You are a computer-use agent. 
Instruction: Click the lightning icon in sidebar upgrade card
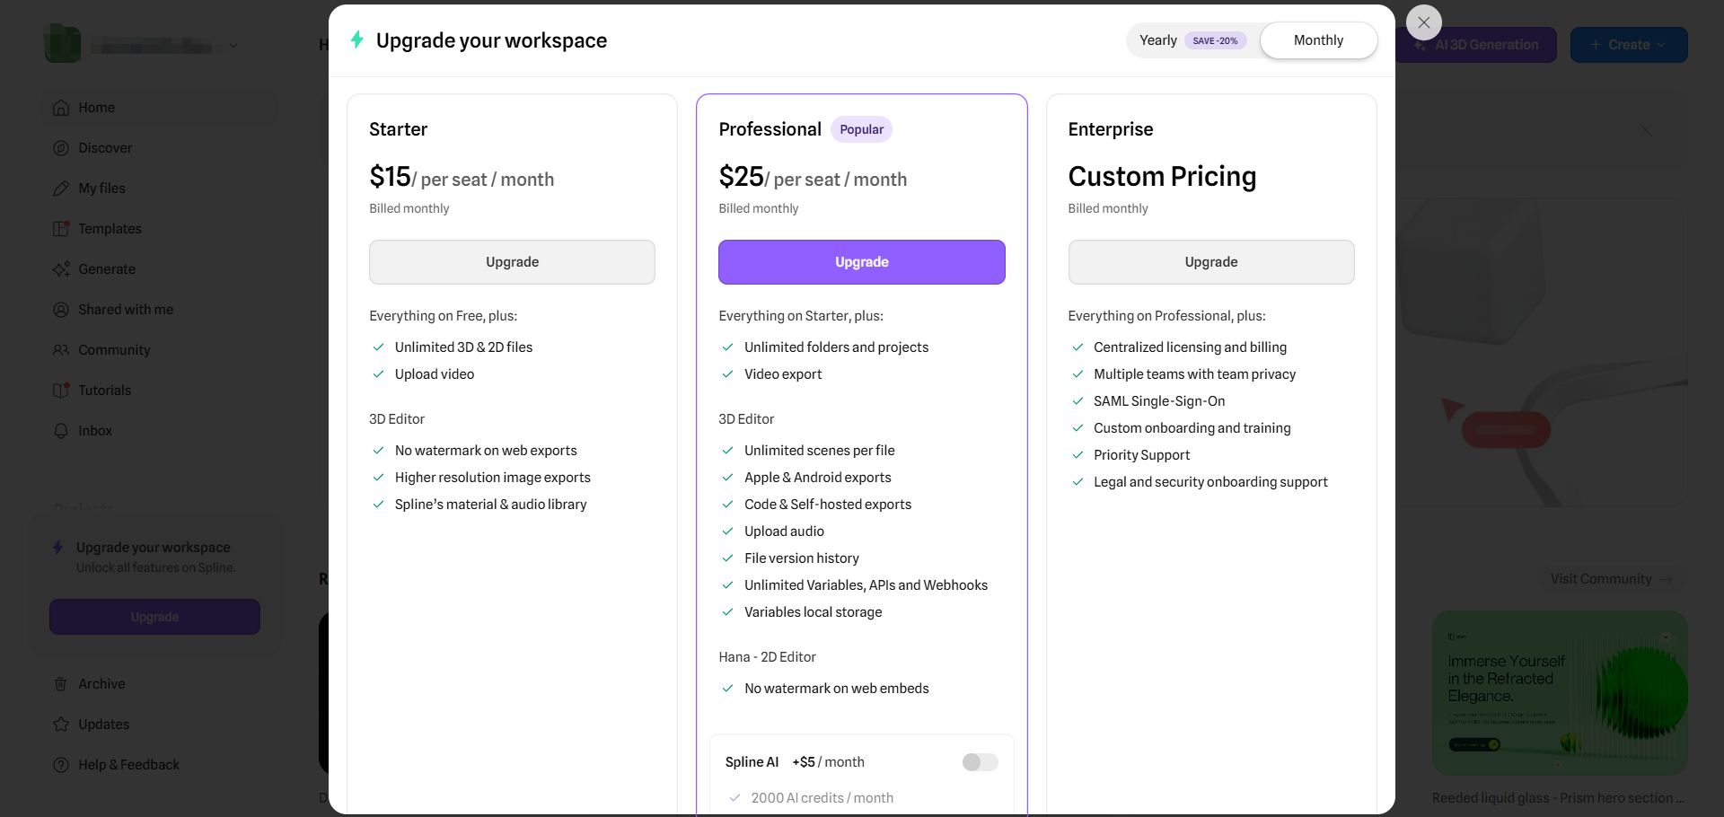point(58,548)
